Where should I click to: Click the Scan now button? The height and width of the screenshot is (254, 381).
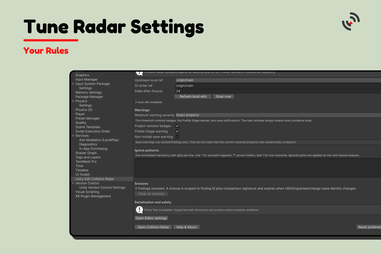point(224,97)
